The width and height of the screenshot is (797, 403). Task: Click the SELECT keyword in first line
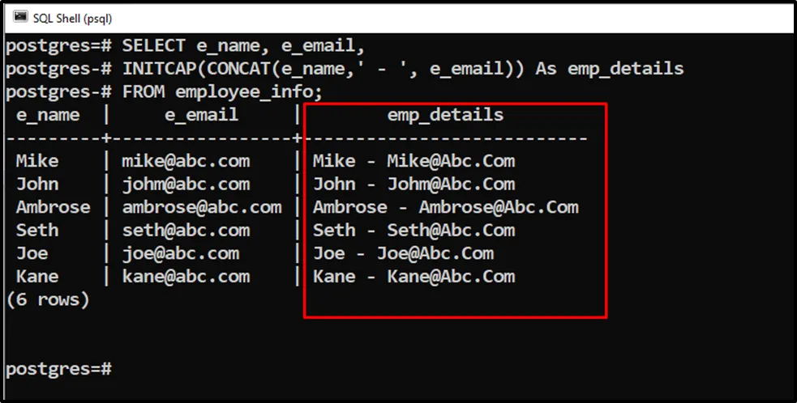pyautogui.click(x=153, y=45)
